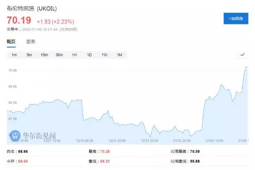Click the 加自选 add-to-watchlist button

coord(236,19)
